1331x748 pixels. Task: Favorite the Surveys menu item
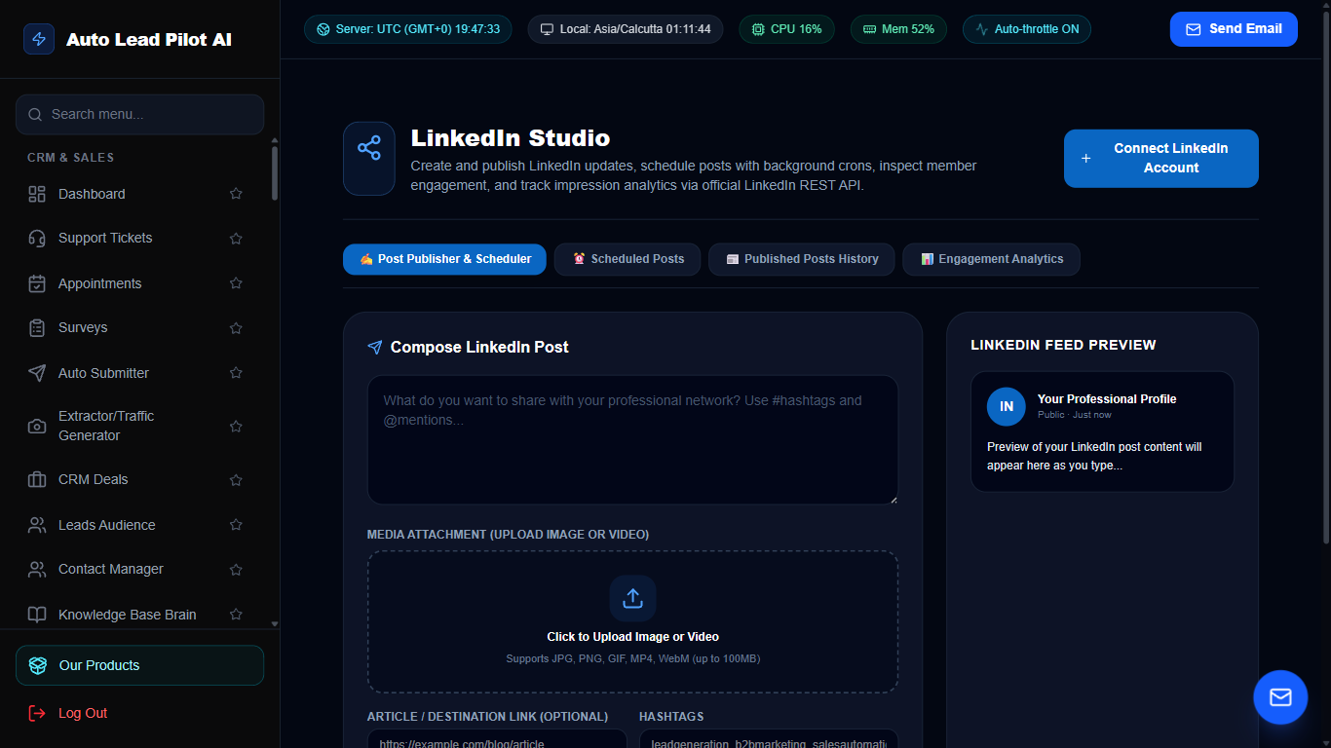(x=236, y=328)
